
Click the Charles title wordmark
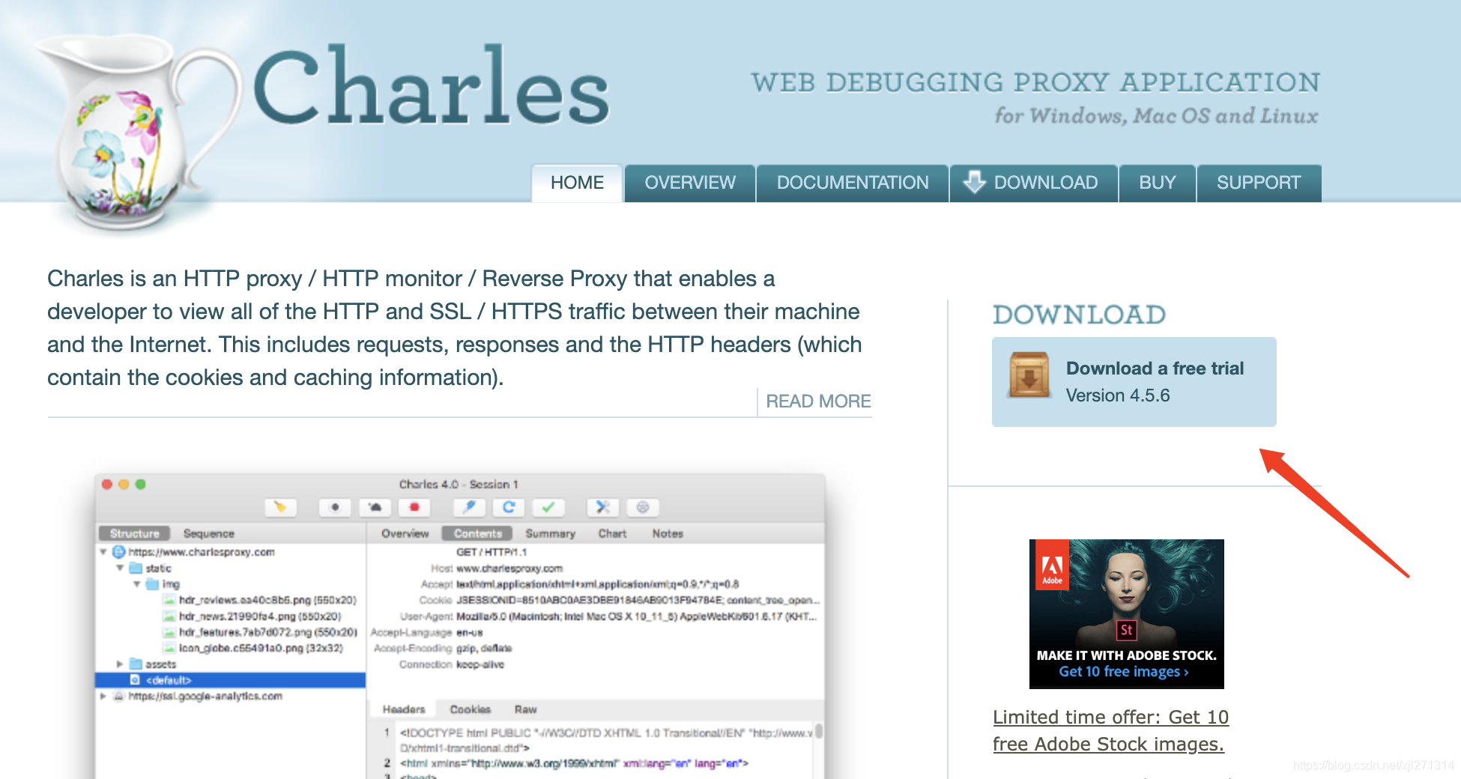point(432,86)
